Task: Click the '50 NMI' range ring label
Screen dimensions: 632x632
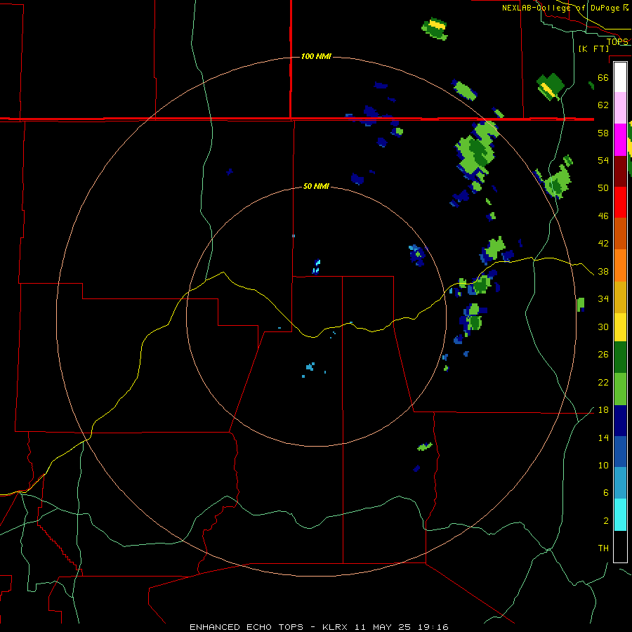Action: 316,186
